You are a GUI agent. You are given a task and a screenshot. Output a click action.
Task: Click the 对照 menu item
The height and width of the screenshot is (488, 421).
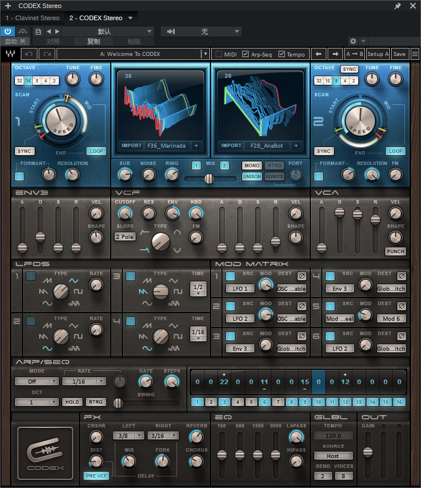tap(53, 42)
